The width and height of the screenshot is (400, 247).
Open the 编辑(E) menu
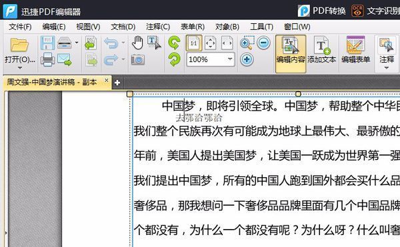(x=54, y=27)
